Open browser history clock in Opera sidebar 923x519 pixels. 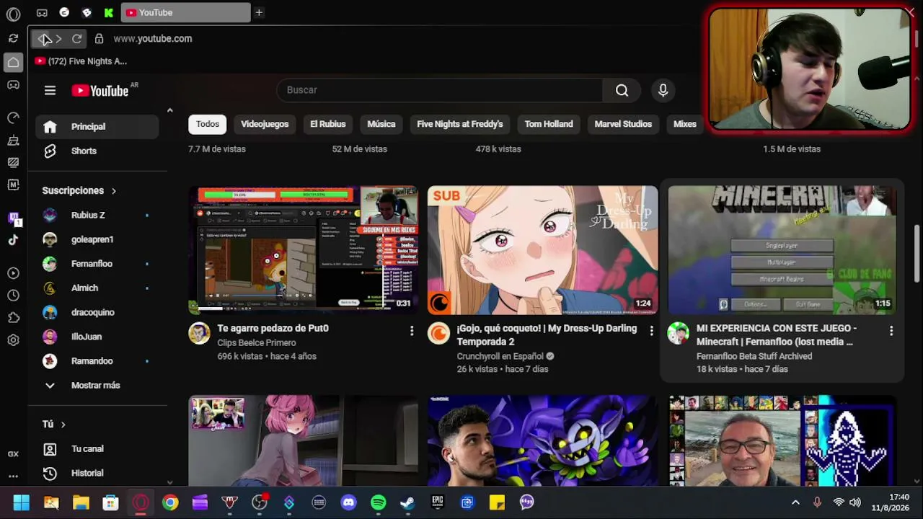pos(13,296)
